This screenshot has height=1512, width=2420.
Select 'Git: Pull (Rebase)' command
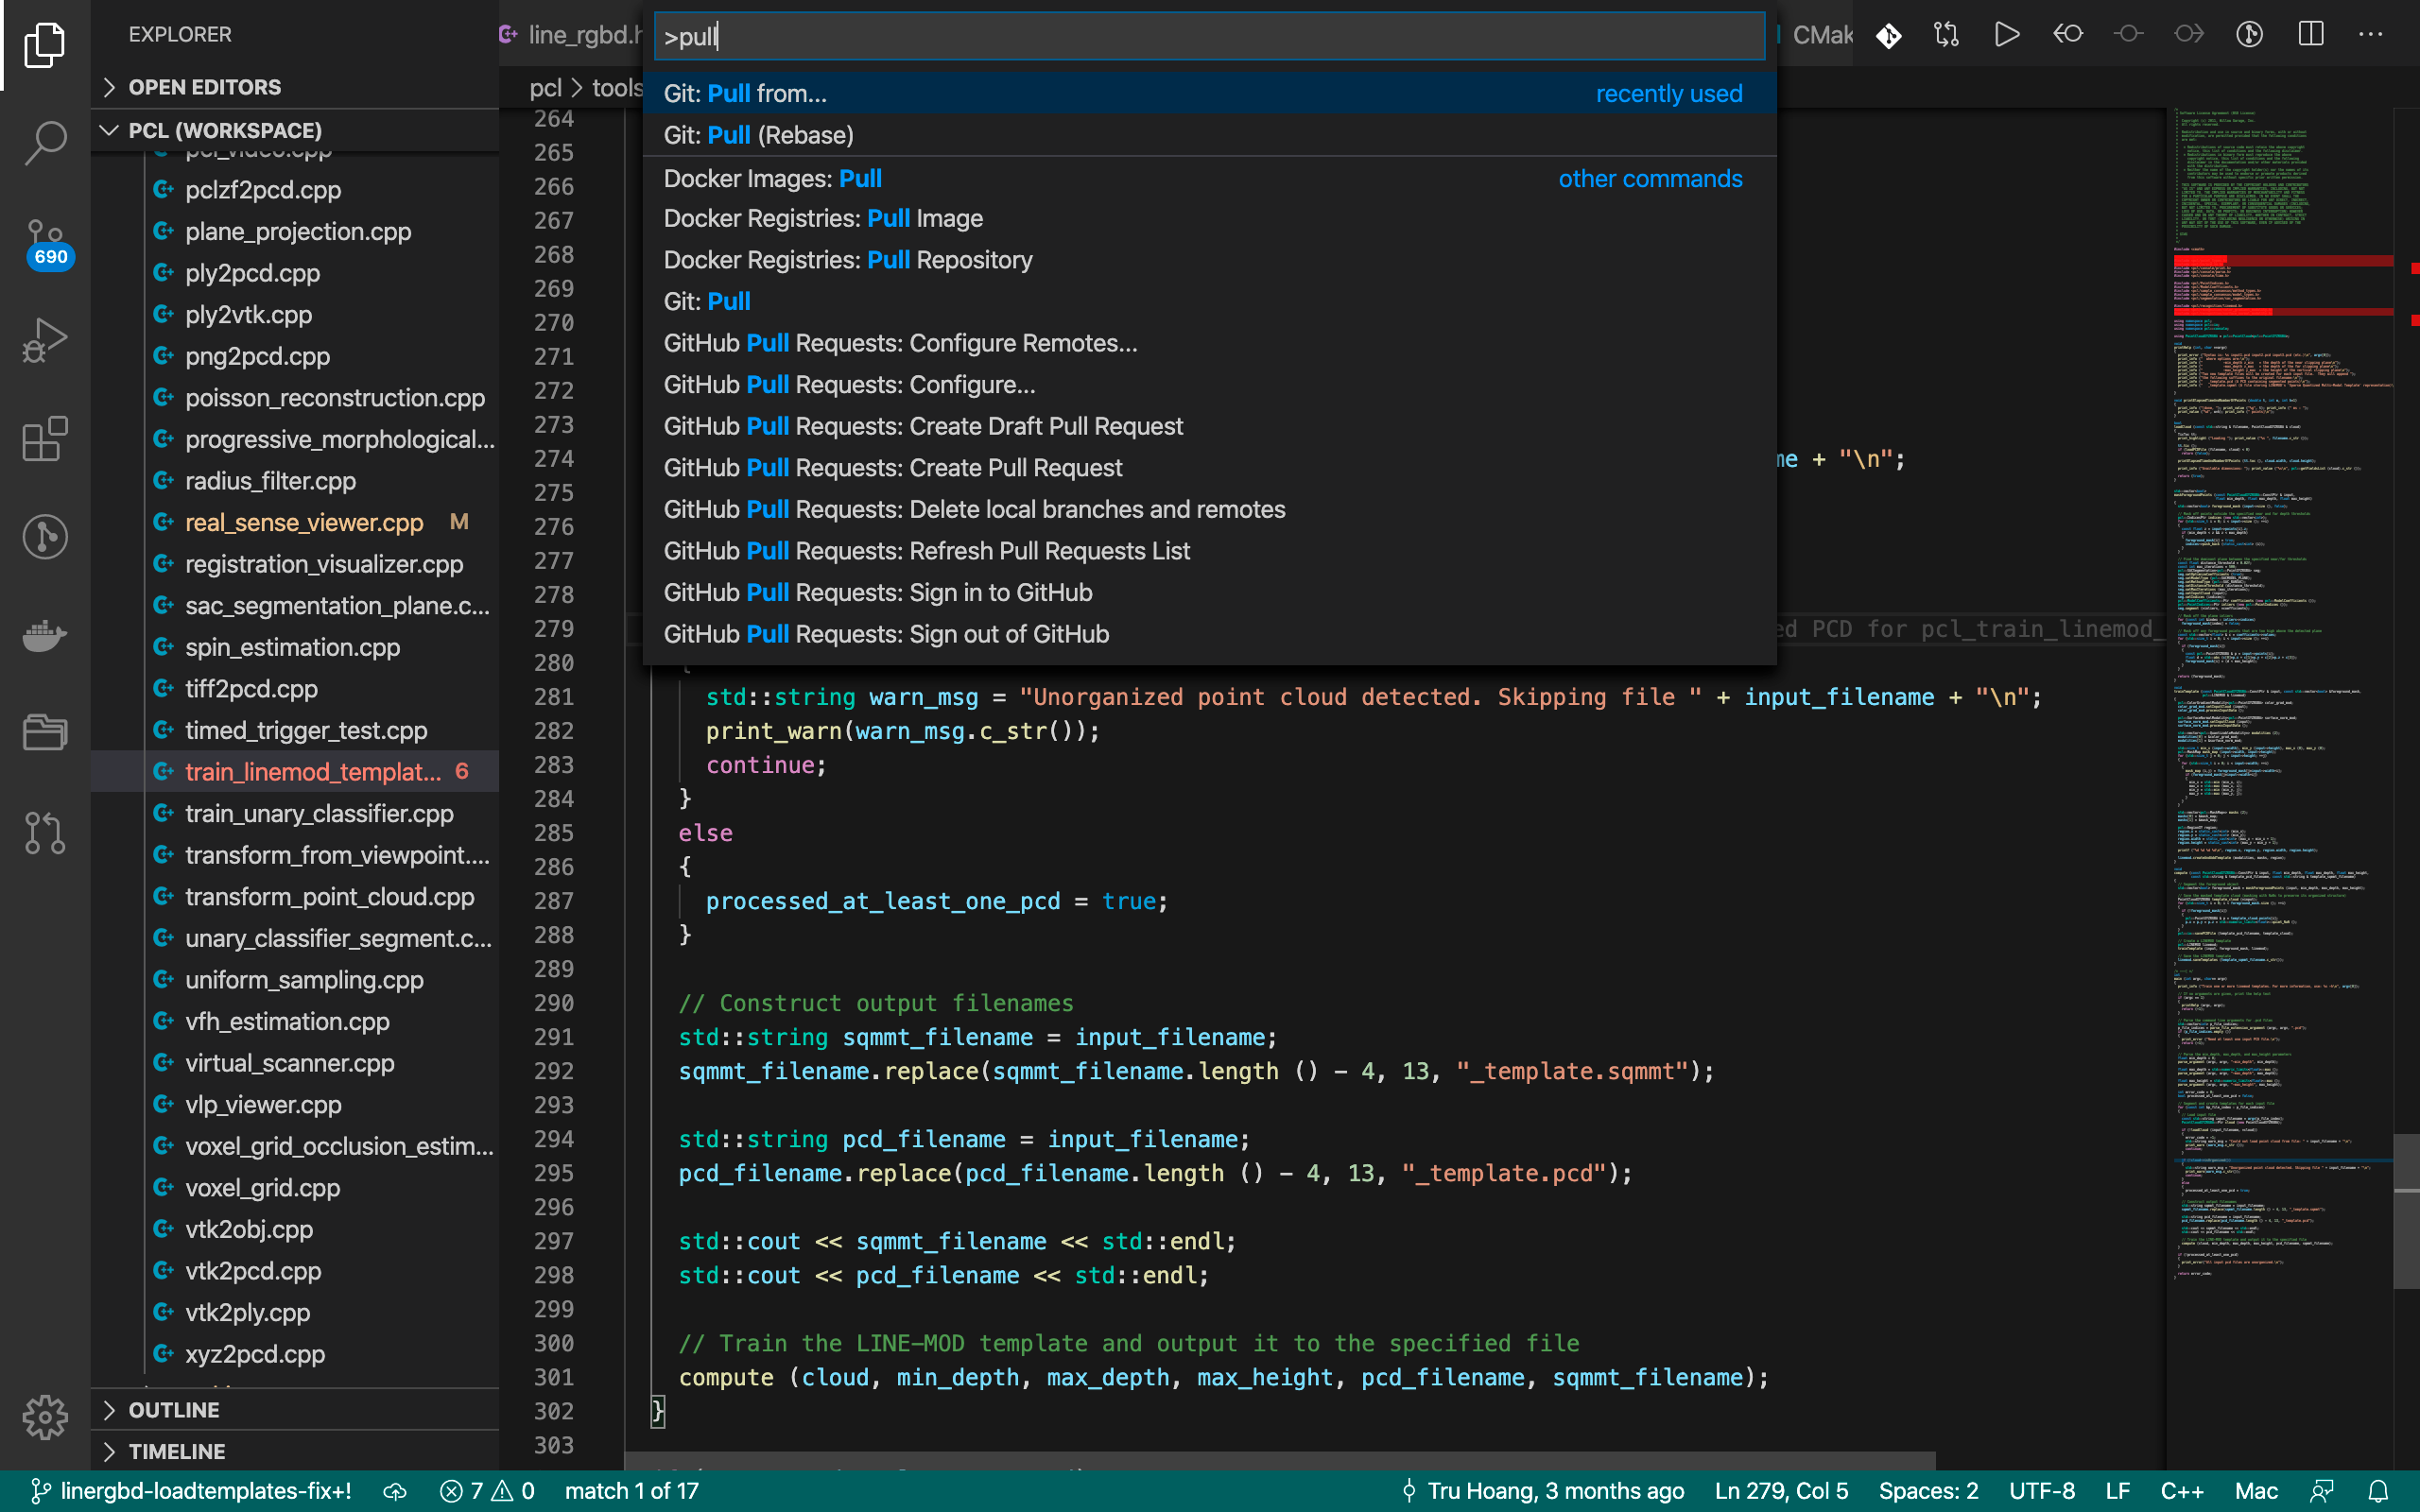coord(758,135)
